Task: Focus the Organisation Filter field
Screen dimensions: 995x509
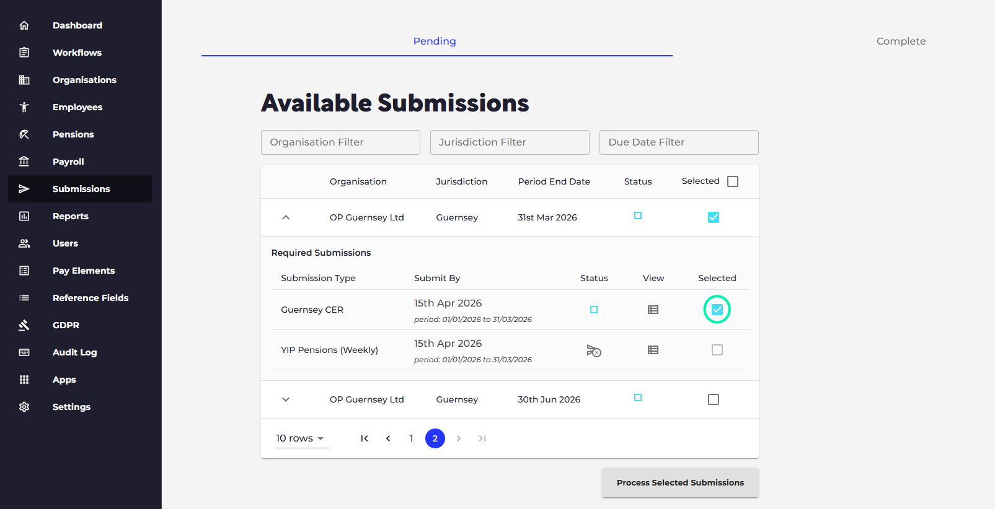Action: (340, 142)
